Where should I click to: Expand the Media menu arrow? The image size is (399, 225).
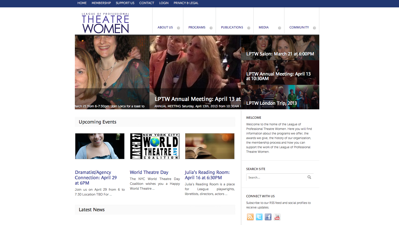pos(279,28)
